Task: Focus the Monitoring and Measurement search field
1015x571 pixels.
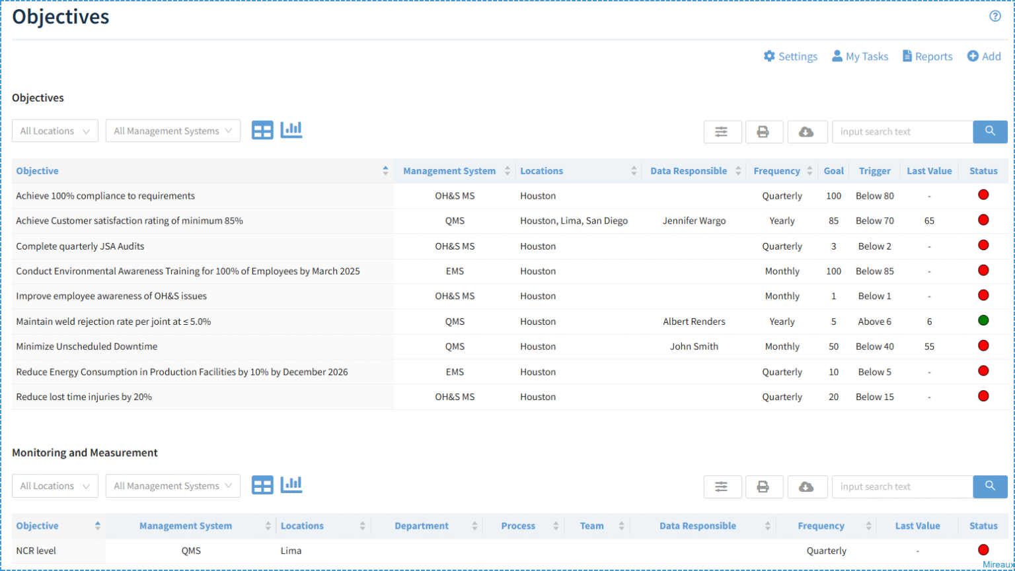Action: click(x=902, y=487)
